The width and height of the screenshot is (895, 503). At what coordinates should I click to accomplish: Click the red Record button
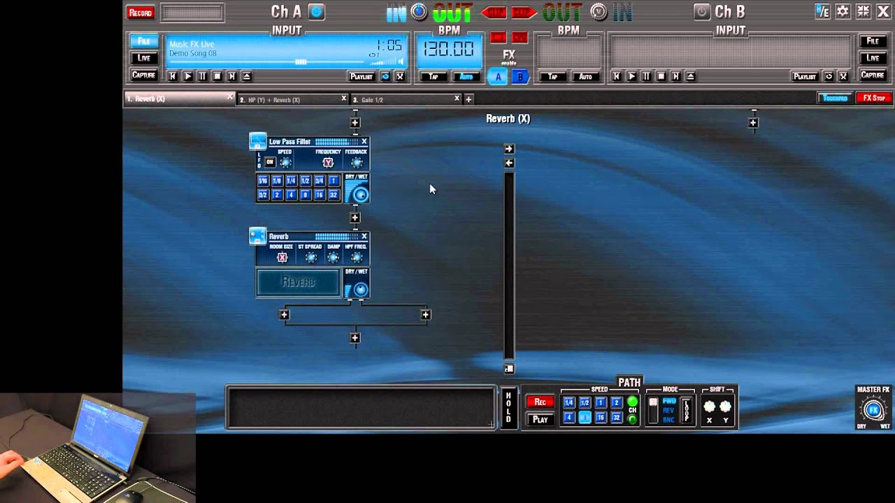point(141,13)
